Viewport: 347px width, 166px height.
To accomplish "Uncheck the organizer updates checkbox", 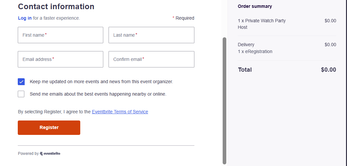I will 21,82.
